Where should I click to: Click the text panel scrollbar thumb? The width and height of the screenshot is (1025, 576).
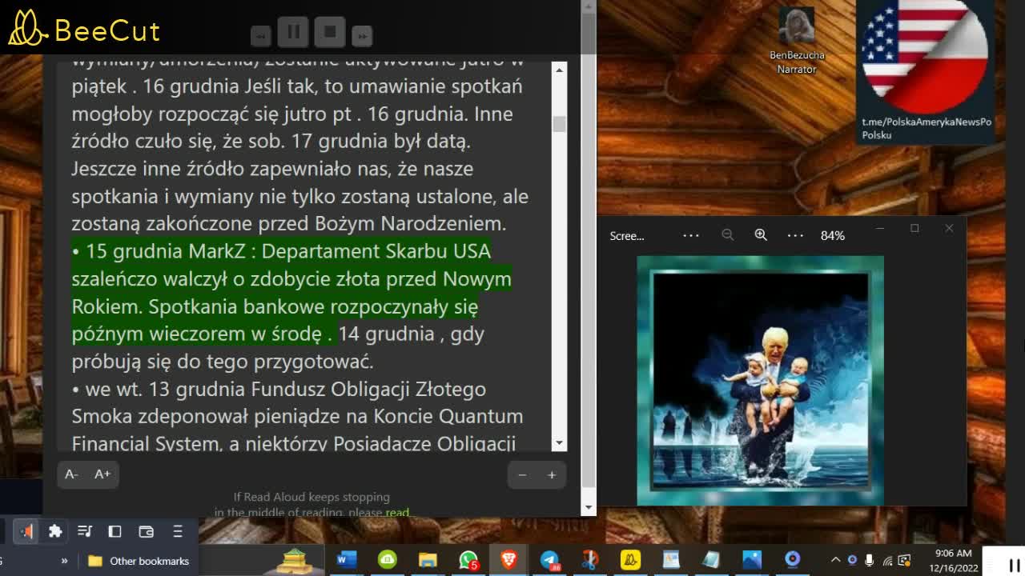[x=559, y=124]
